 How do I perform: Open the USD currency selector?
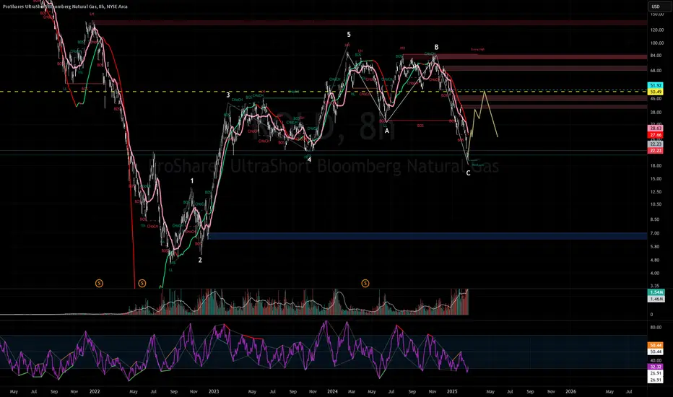[x=656, y=6]
